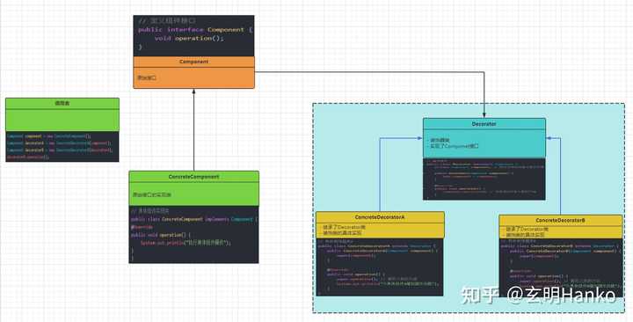The height and width of the screenshot is (322, 633).
Task: Select the orange Component description body
Action: [193, 77]
